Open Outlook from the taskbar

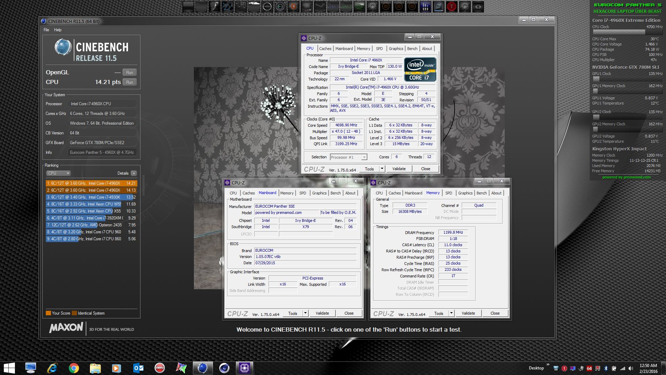click(138, 368)
